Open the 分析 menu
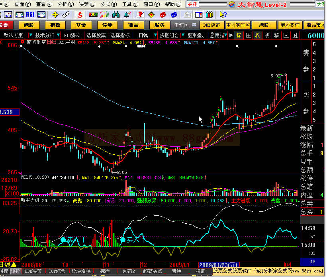The image size is (327, 278). (x=66, y=4)
